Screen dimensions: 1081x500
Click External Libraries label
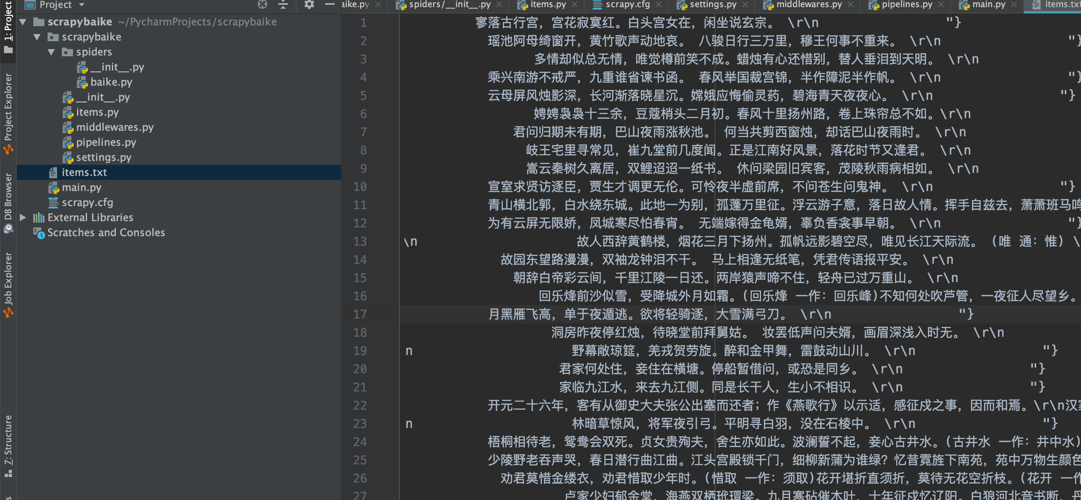point(90,218)
